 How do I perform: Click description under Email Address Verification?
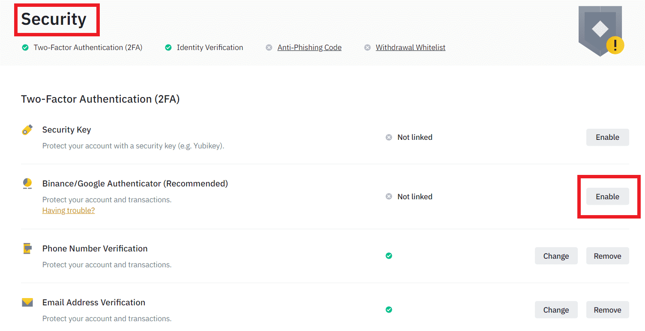pyautogui.click(x=107, y=319)
